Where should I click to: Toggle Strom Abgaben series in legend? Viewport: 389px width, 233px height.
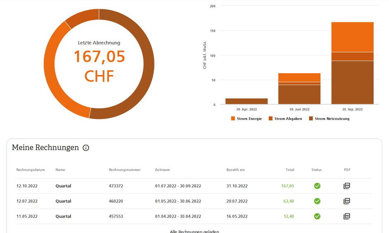coord(285,119)
